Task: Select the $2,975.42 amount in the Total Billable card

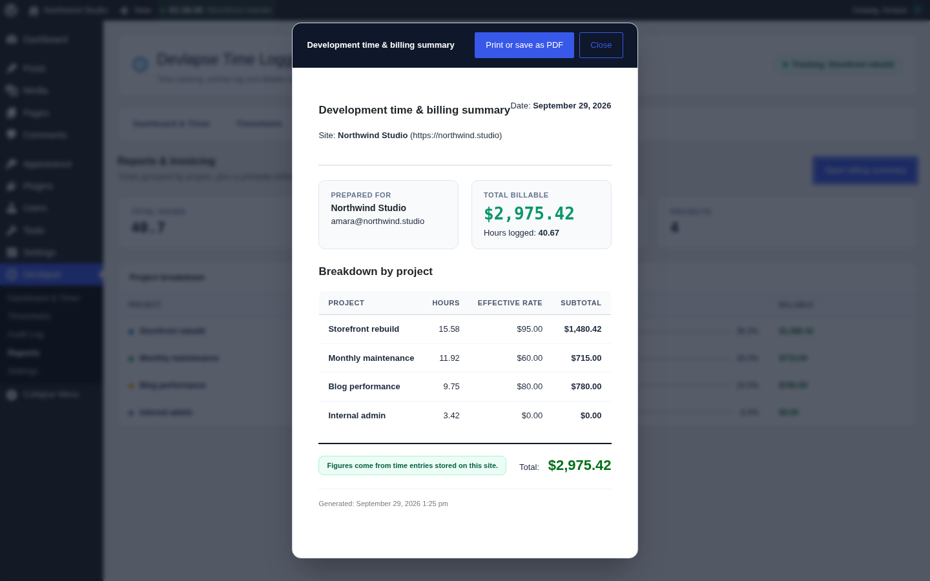Action: pyautogui.click(x=529, y=214)
